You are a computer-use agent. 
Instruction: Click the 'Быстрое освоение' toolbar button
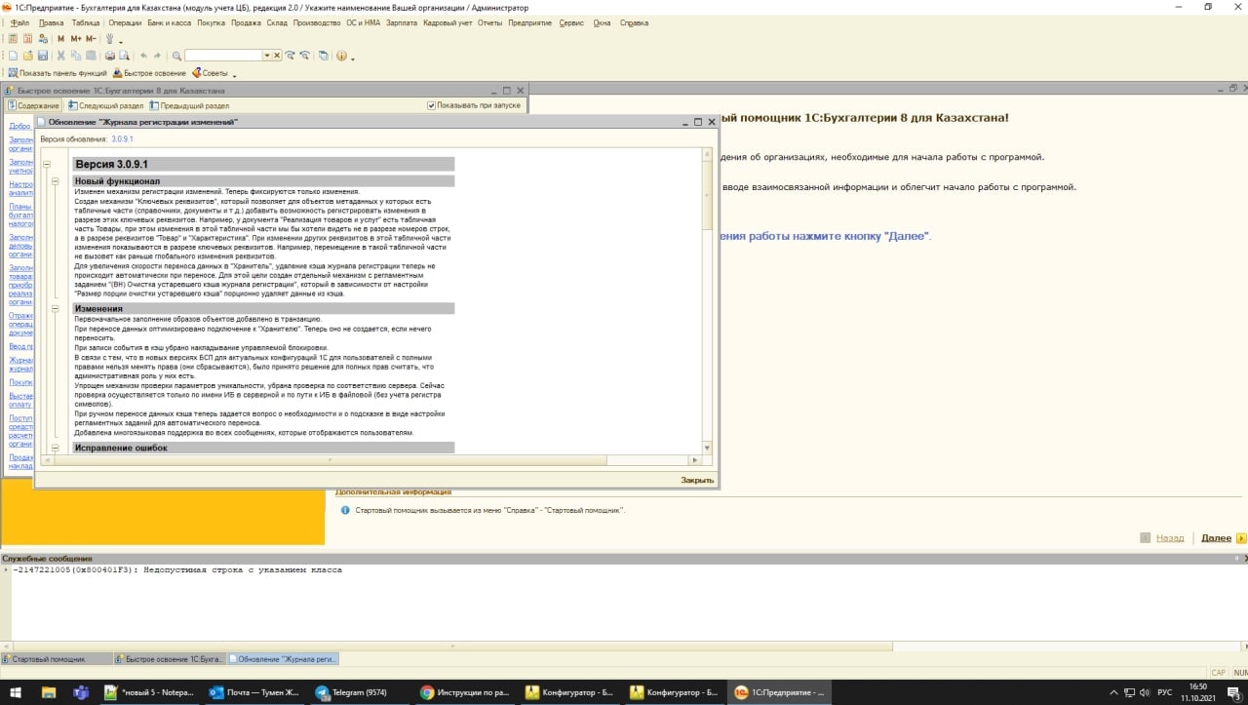[x=149, y=73]
